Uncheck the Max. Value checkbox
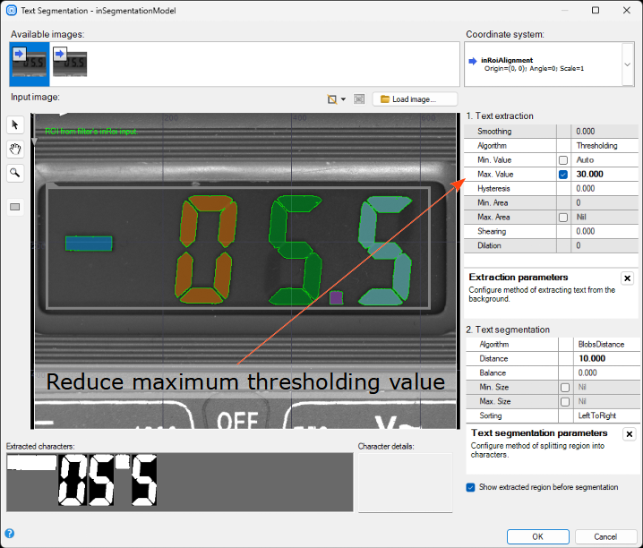Viewport: 643px width, 548px height. tap(563, 175)
